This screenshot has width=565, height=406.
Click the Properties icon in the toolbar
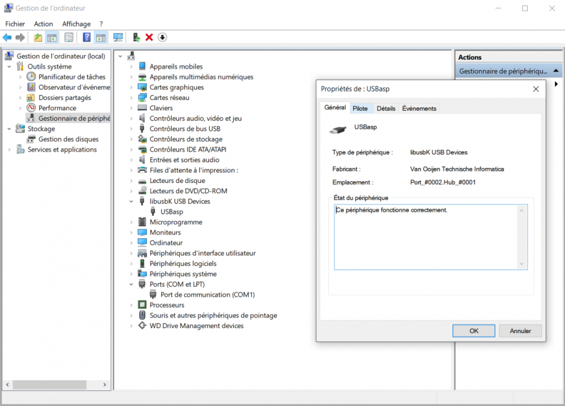pos(69,37)
